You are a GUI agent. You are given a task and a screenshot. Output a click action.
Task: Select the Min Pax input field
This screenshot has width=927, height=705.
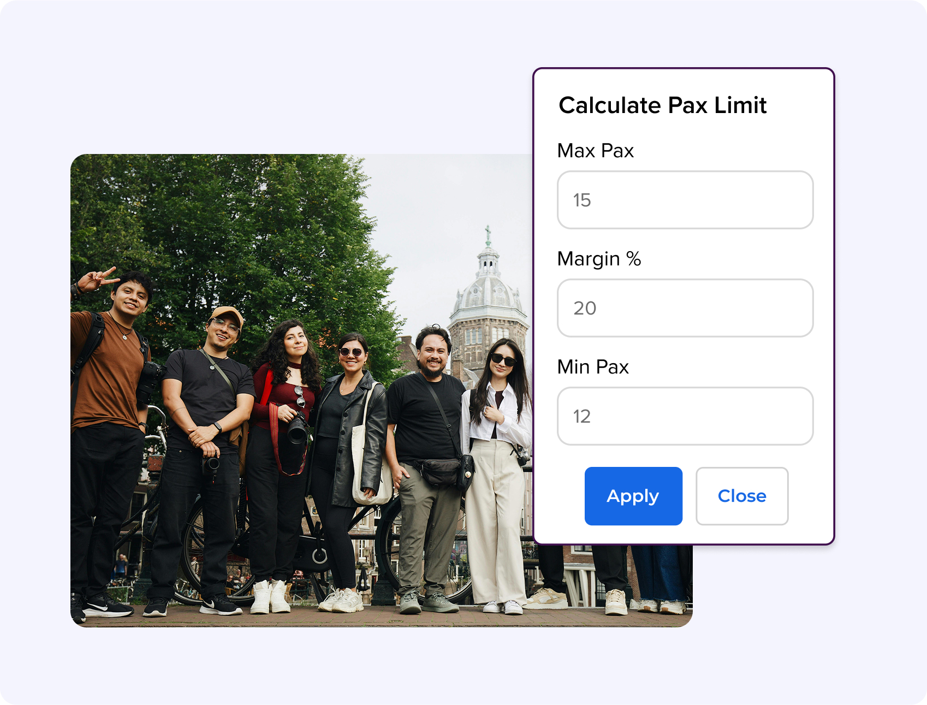pos(685,416)
